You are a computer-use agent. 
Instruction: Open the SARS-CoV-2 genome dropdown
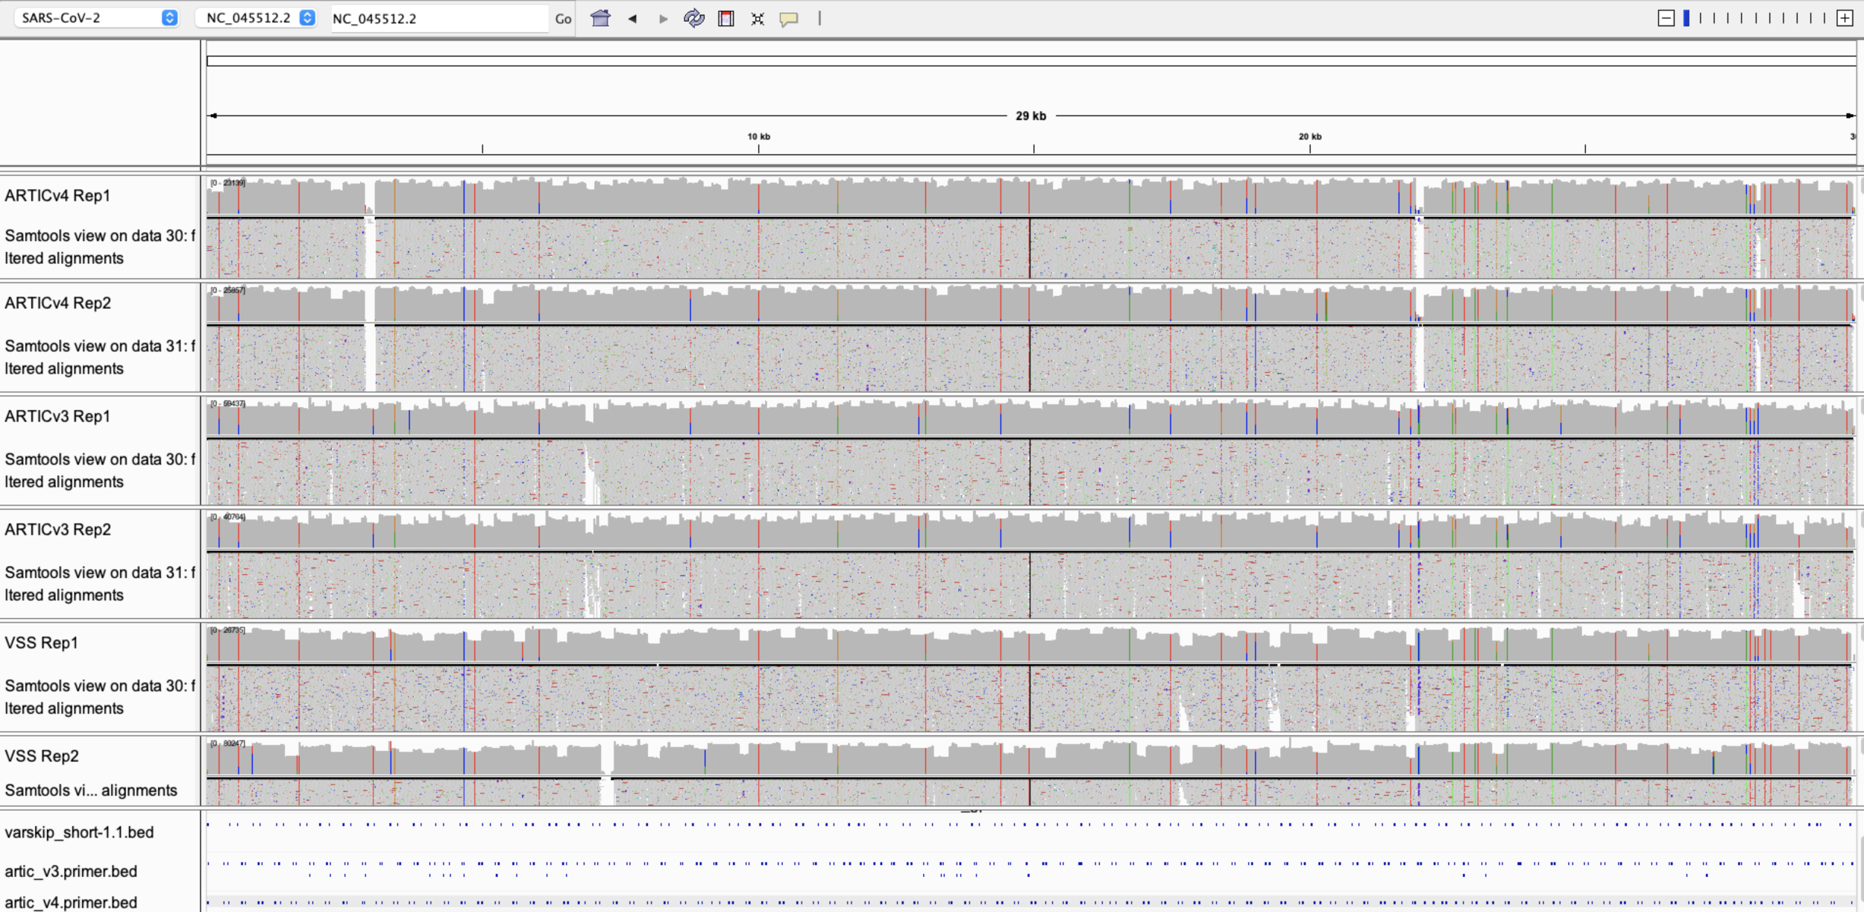click(98, 18)
